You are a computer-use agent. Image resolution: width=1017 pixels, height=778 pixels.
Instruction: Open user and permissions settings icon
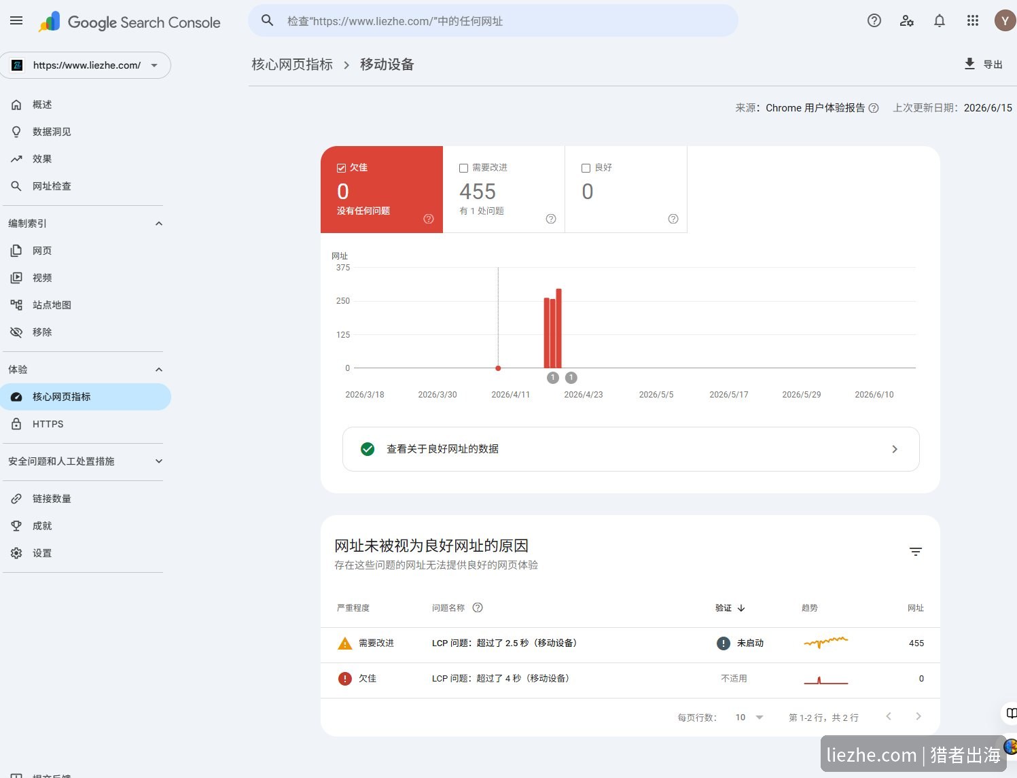pyautogui.click(x=907, y=21)
